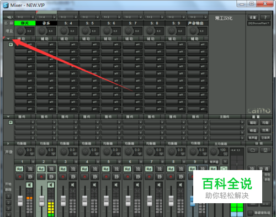
Task: Arm recording on channel 1 with red record button
Action: pyautogui.click(x=20, y=177)
